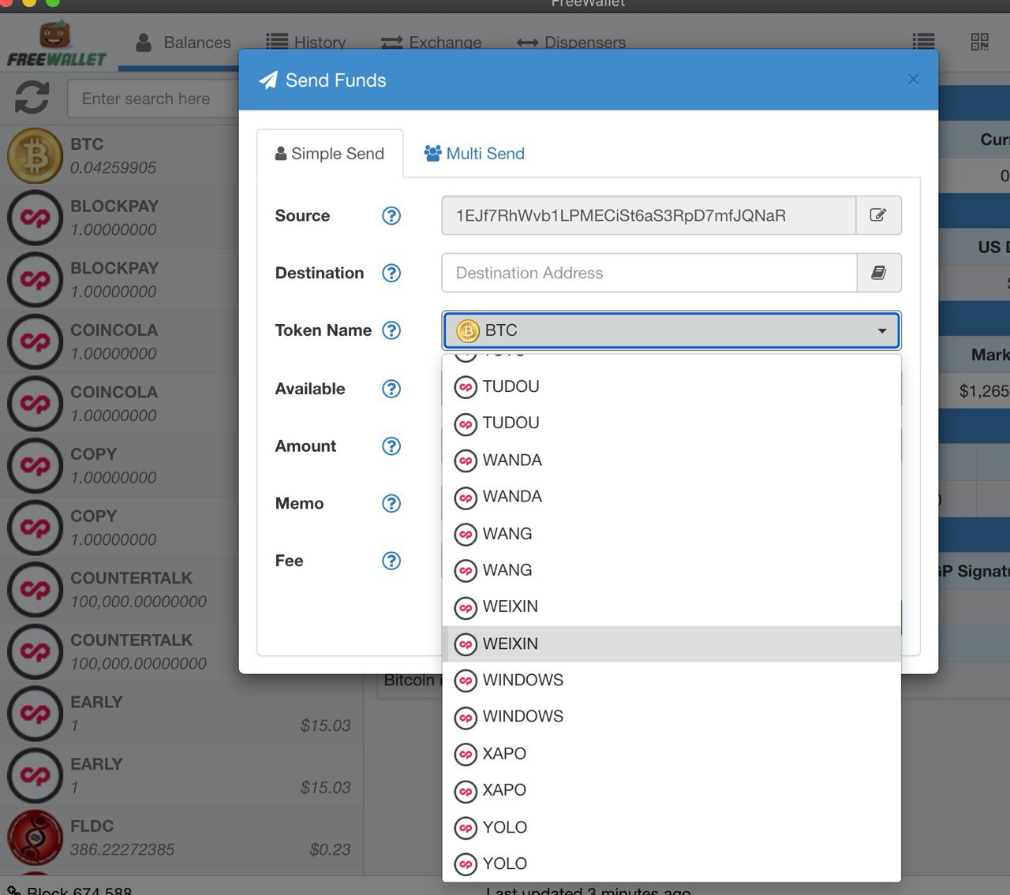
Task: Show help for the Fee field
Action: point(391,561)
